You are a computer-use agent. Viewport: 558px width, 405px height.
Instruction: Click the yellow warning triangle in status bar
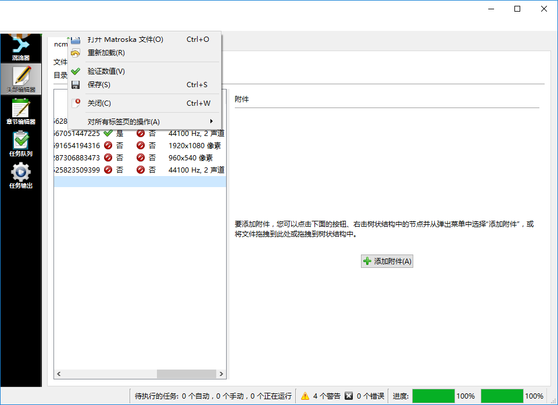click(305, 396)
